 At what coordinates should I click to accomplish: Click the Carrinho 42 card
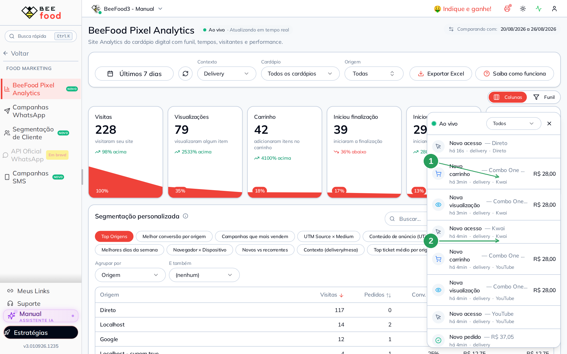tap(285, 152)
